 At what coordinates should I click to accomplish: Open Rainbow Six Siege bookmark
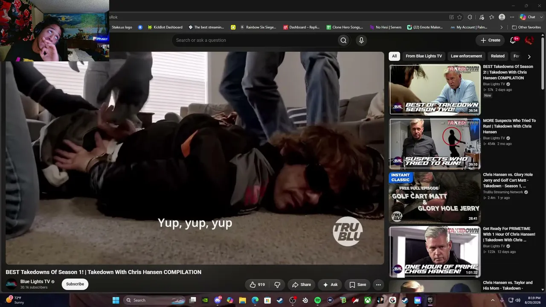pos(258,27)
